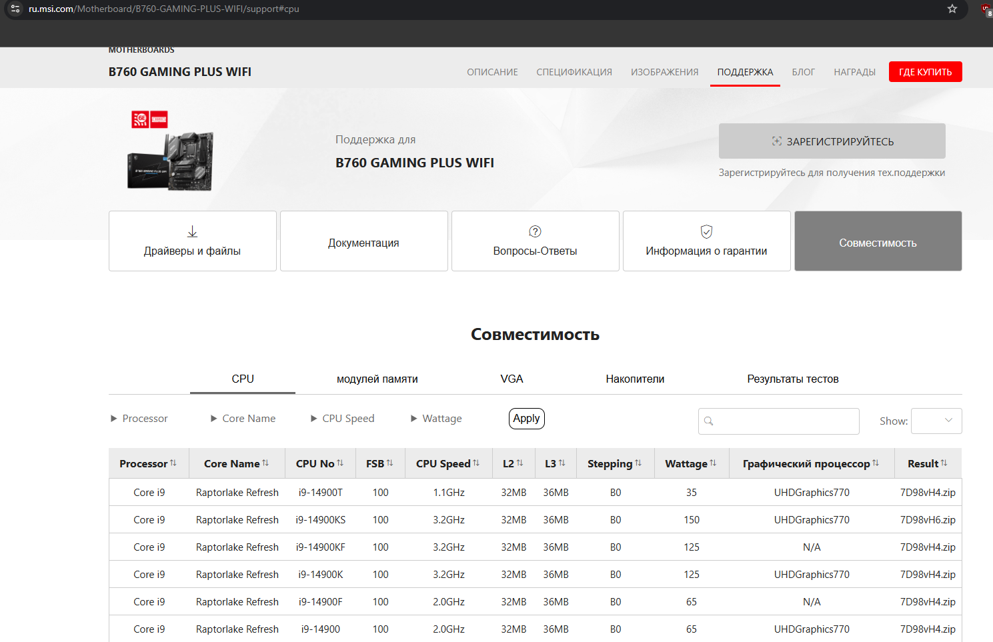Expand the Core Name filter
993x642 pixels.
[x=243, y=419]
